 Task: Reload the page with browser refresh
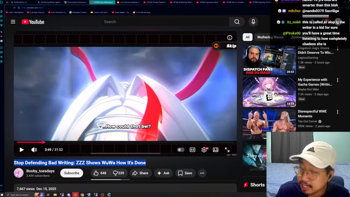tap(14, 8)
